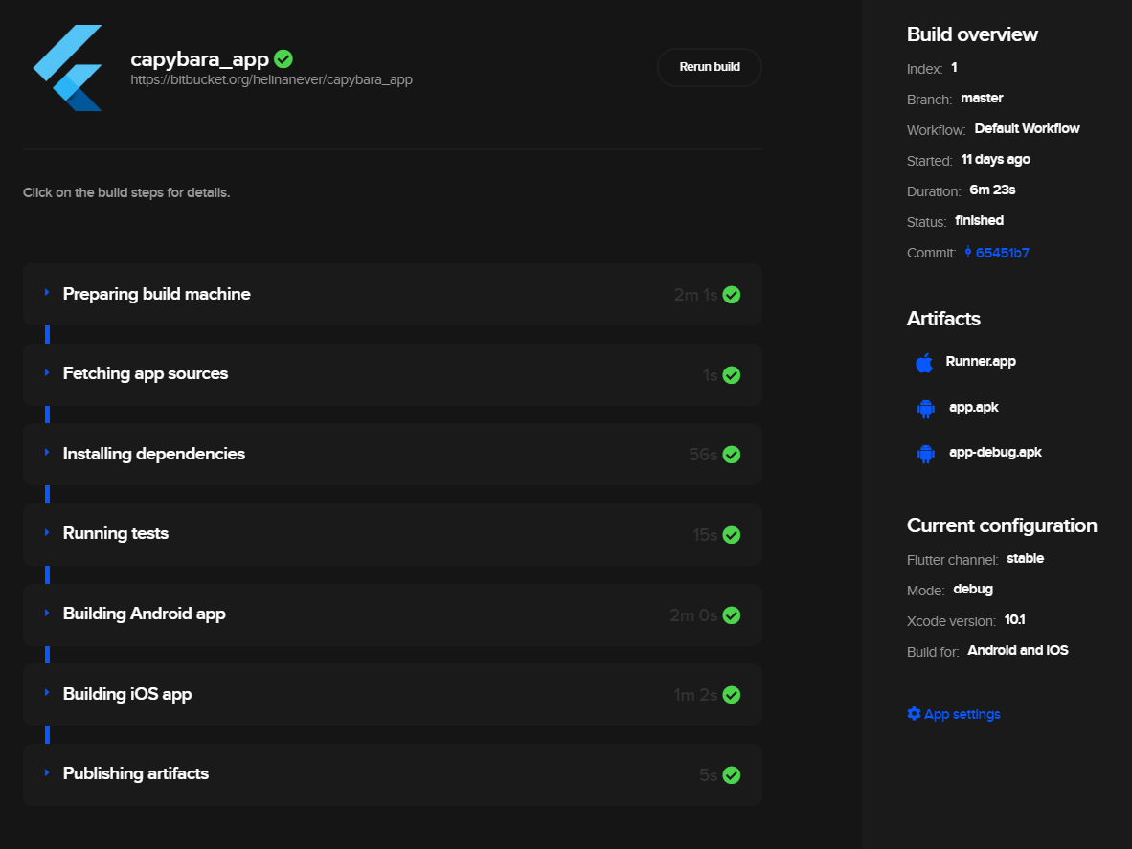
Task: Click the green check badge beside capybara_app
Action: pyautogui.click(x=283, y=58)
